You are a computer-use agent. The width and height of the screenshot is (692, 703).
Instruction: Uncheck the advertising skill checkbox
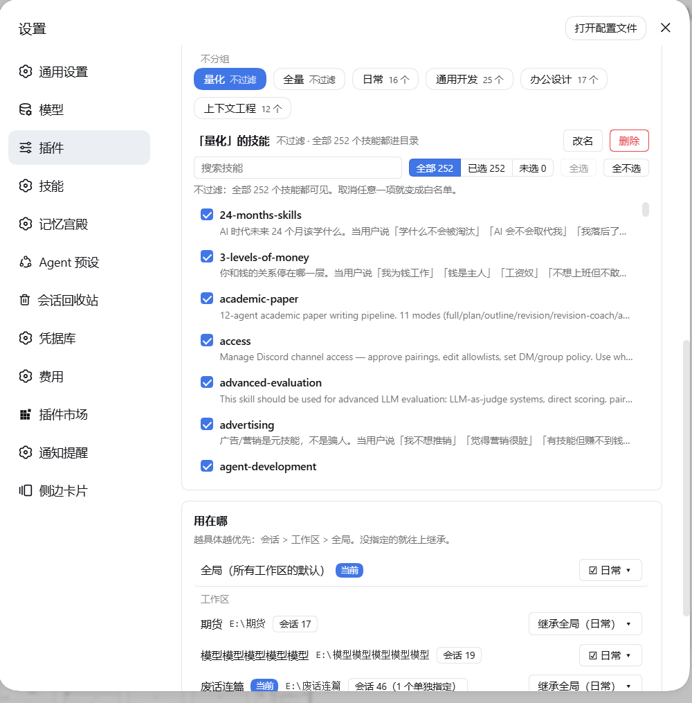[x=207, y=424]
